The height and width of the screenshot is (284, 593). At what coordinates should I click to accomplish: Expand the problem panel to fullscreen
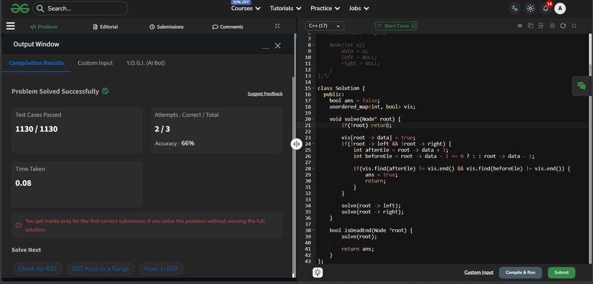tap(277, 26)
